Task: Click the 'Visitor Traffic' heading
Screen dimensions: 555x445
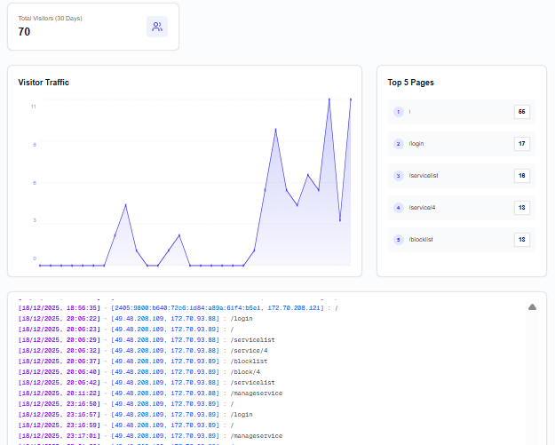Action: click(44, 83)
